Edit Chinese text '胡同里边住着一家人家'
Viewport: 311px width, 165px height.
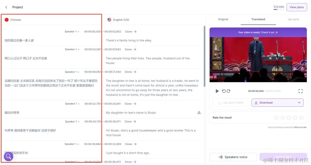19,40
